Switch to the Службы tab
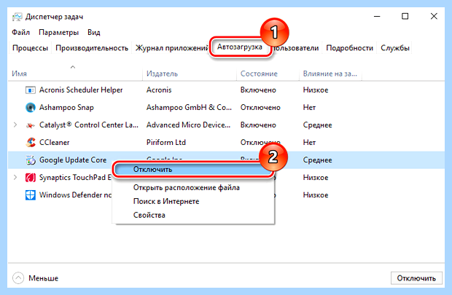Screen dimensions: 452x295 tap(395, 48)
